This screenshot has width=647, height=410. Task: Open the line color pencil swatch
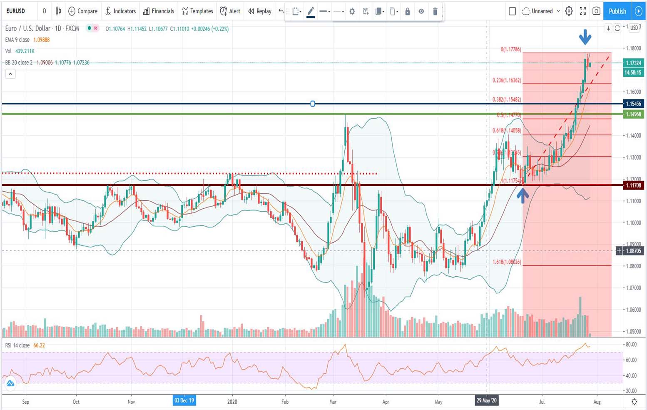(x=311, y=12)
